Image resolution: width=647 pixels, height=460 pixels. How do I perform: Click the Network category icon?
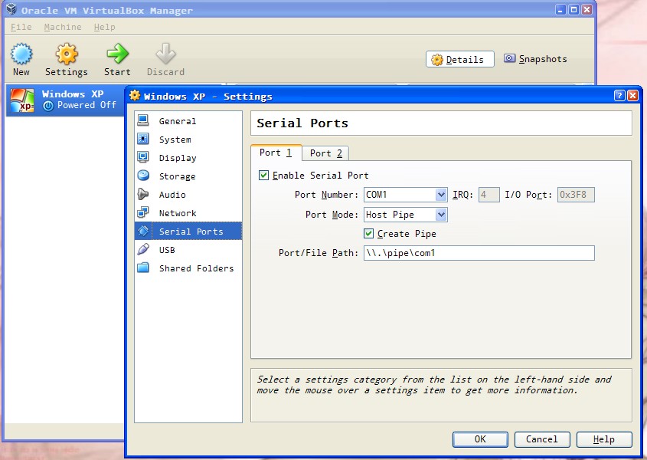point(143,212)
